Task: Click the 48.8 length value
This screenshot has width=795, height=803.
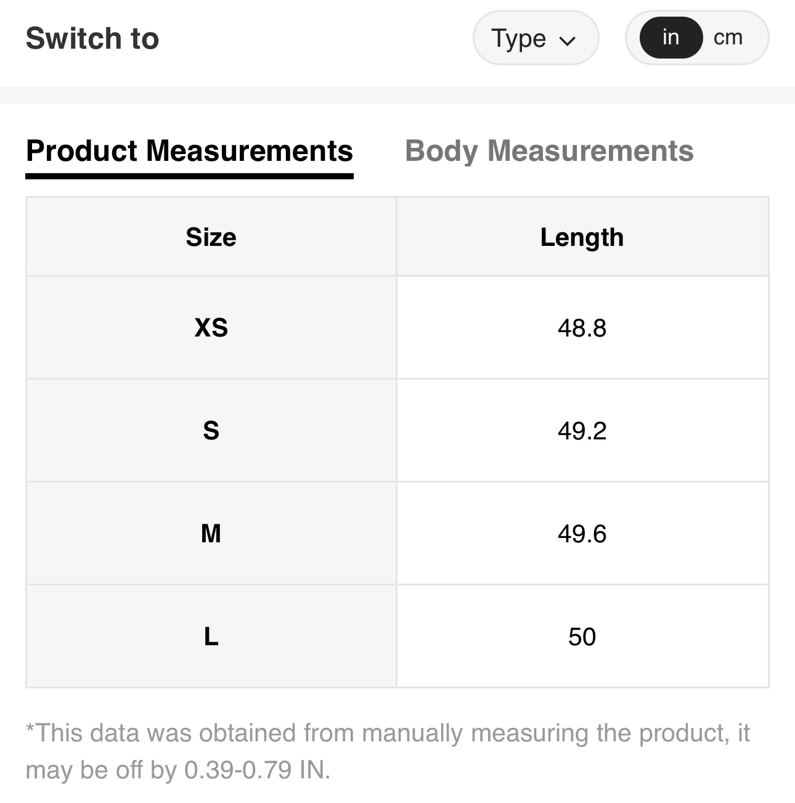Action: click(582, 328)
